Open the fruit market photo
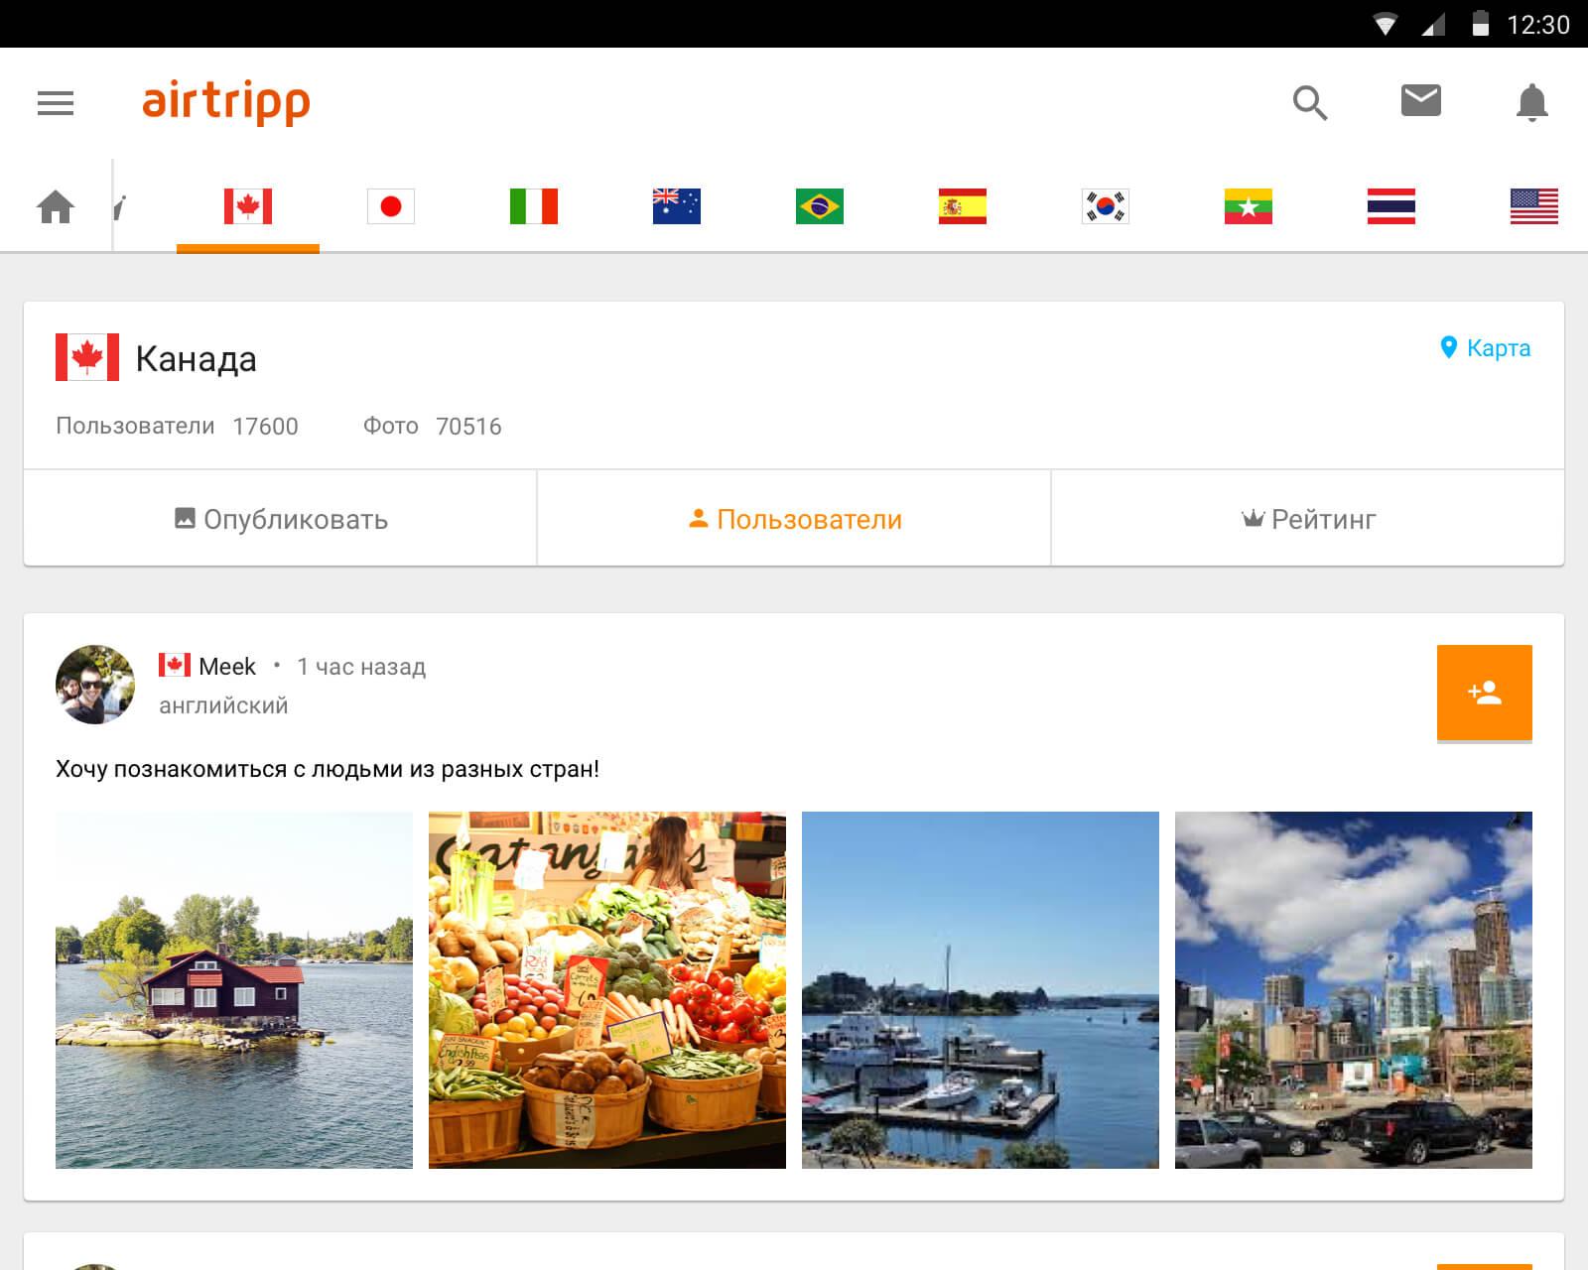This screenshot has height=1270, width=1588. [607, 990]
